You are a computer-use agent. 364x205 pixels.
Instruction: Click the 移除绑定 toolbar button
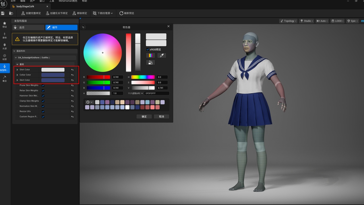pos(79,13)
